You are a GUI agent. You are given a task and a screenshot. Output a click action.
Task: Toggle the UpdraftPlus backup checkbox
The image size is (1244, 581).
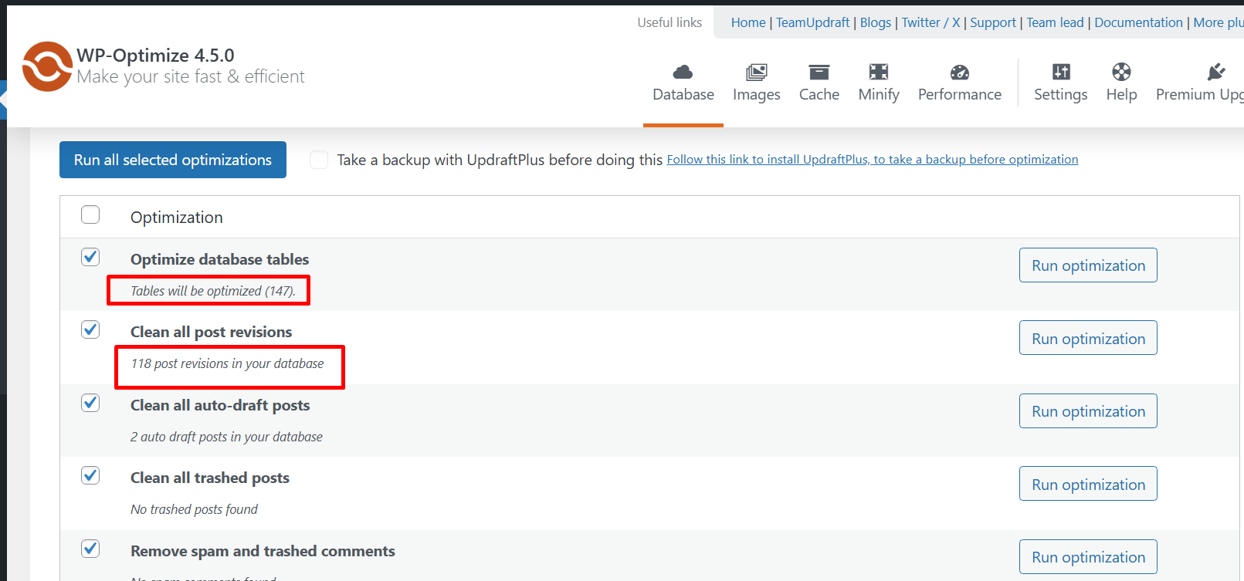[319, 160]
